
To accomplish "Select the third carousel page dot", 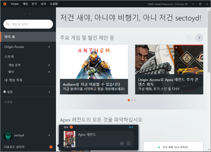I will (135, 100).
